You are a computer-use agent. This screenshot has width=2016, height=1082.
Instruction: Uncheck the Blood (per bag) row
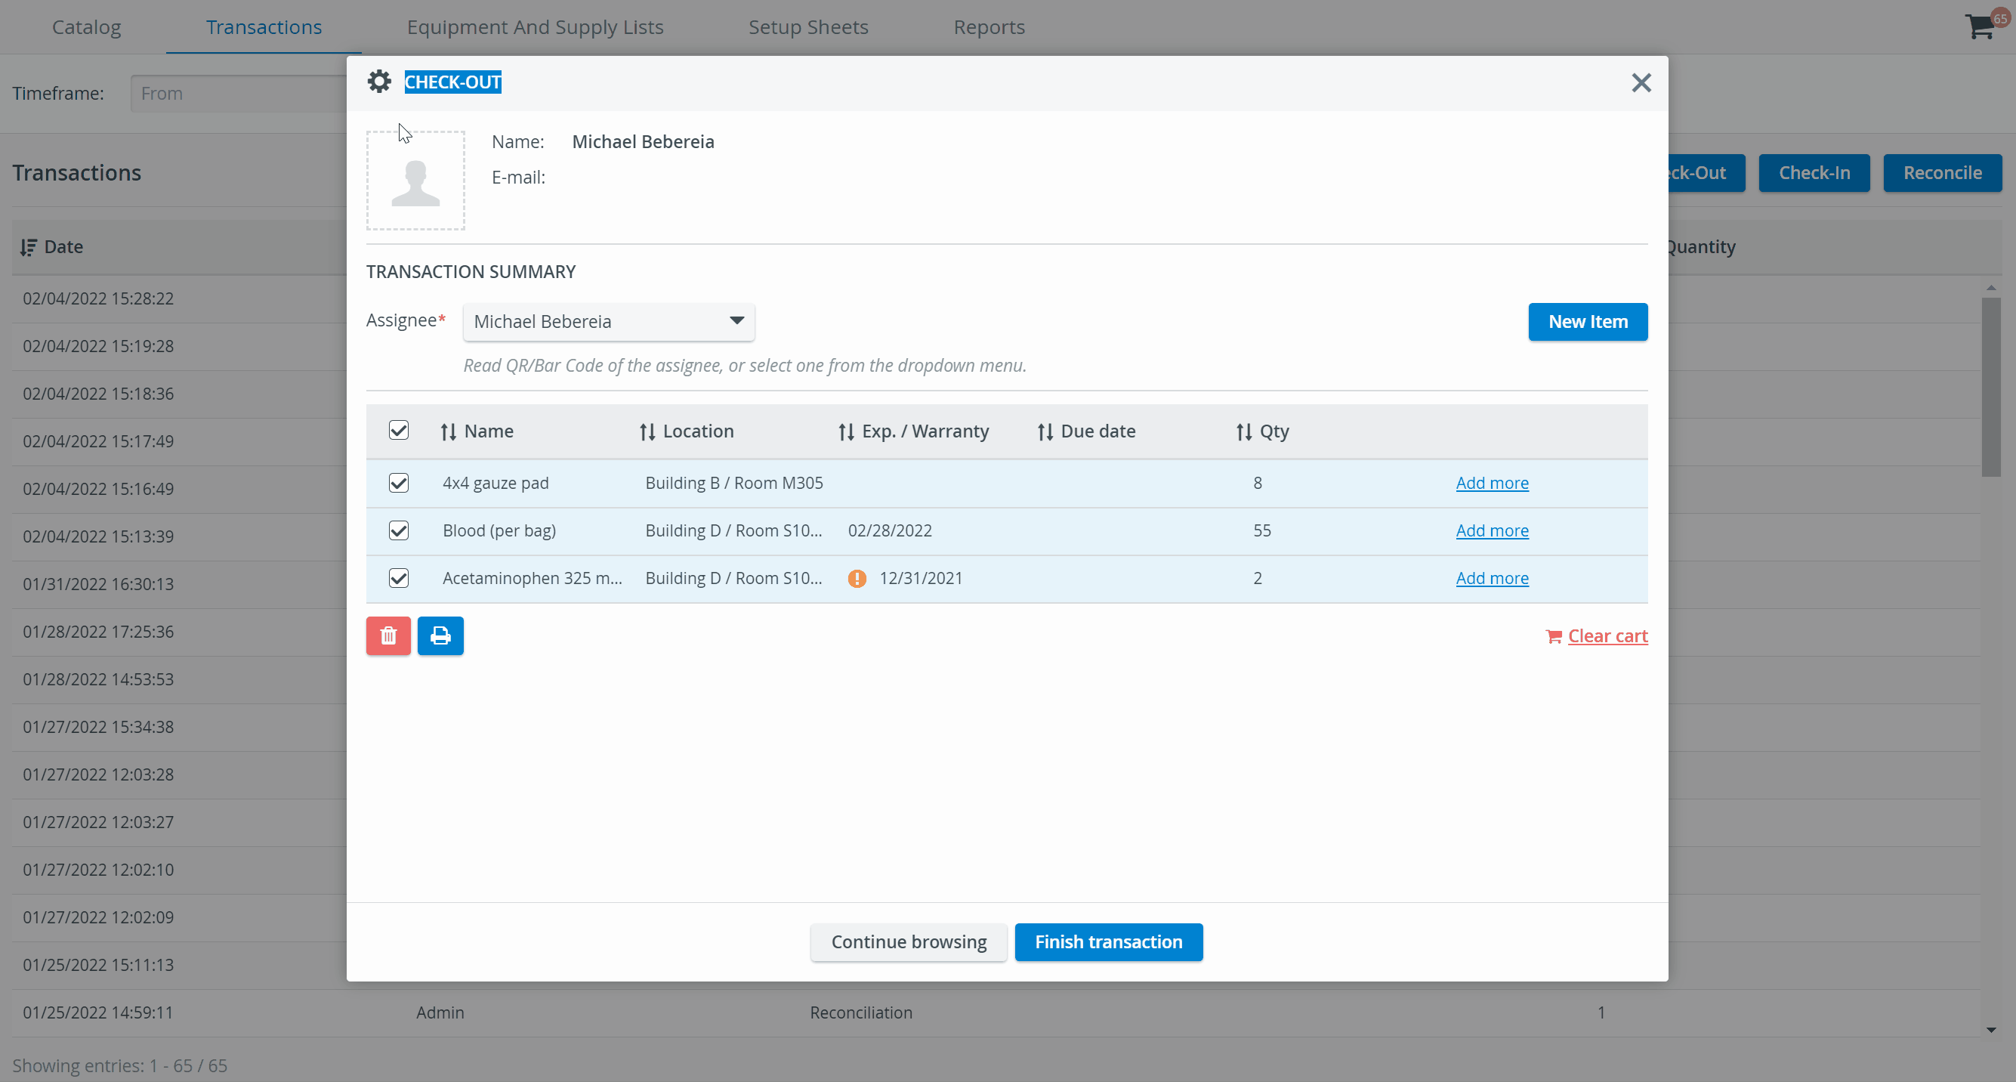click(399, 531)
